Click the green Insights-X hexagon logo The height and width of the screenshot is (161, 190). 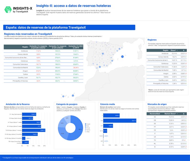pos(8,10)
